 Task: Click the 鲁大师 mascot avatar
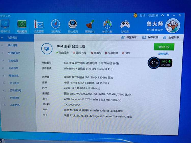(173, 26)
